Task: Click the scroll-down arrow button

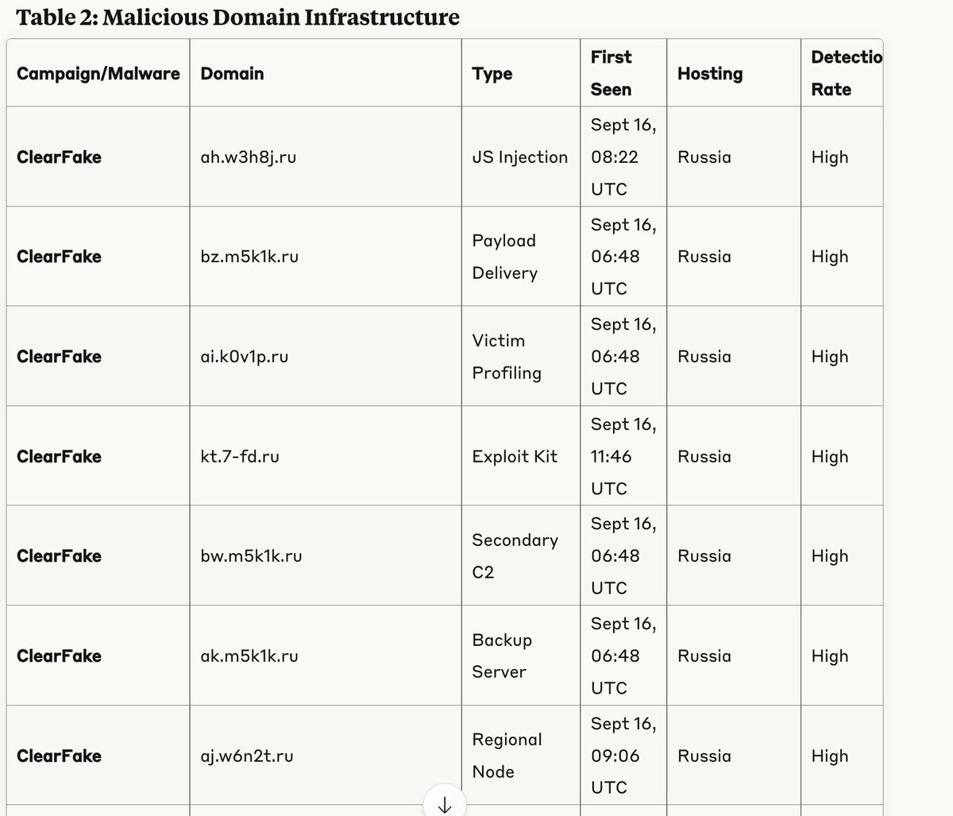Action: point(445,802)
